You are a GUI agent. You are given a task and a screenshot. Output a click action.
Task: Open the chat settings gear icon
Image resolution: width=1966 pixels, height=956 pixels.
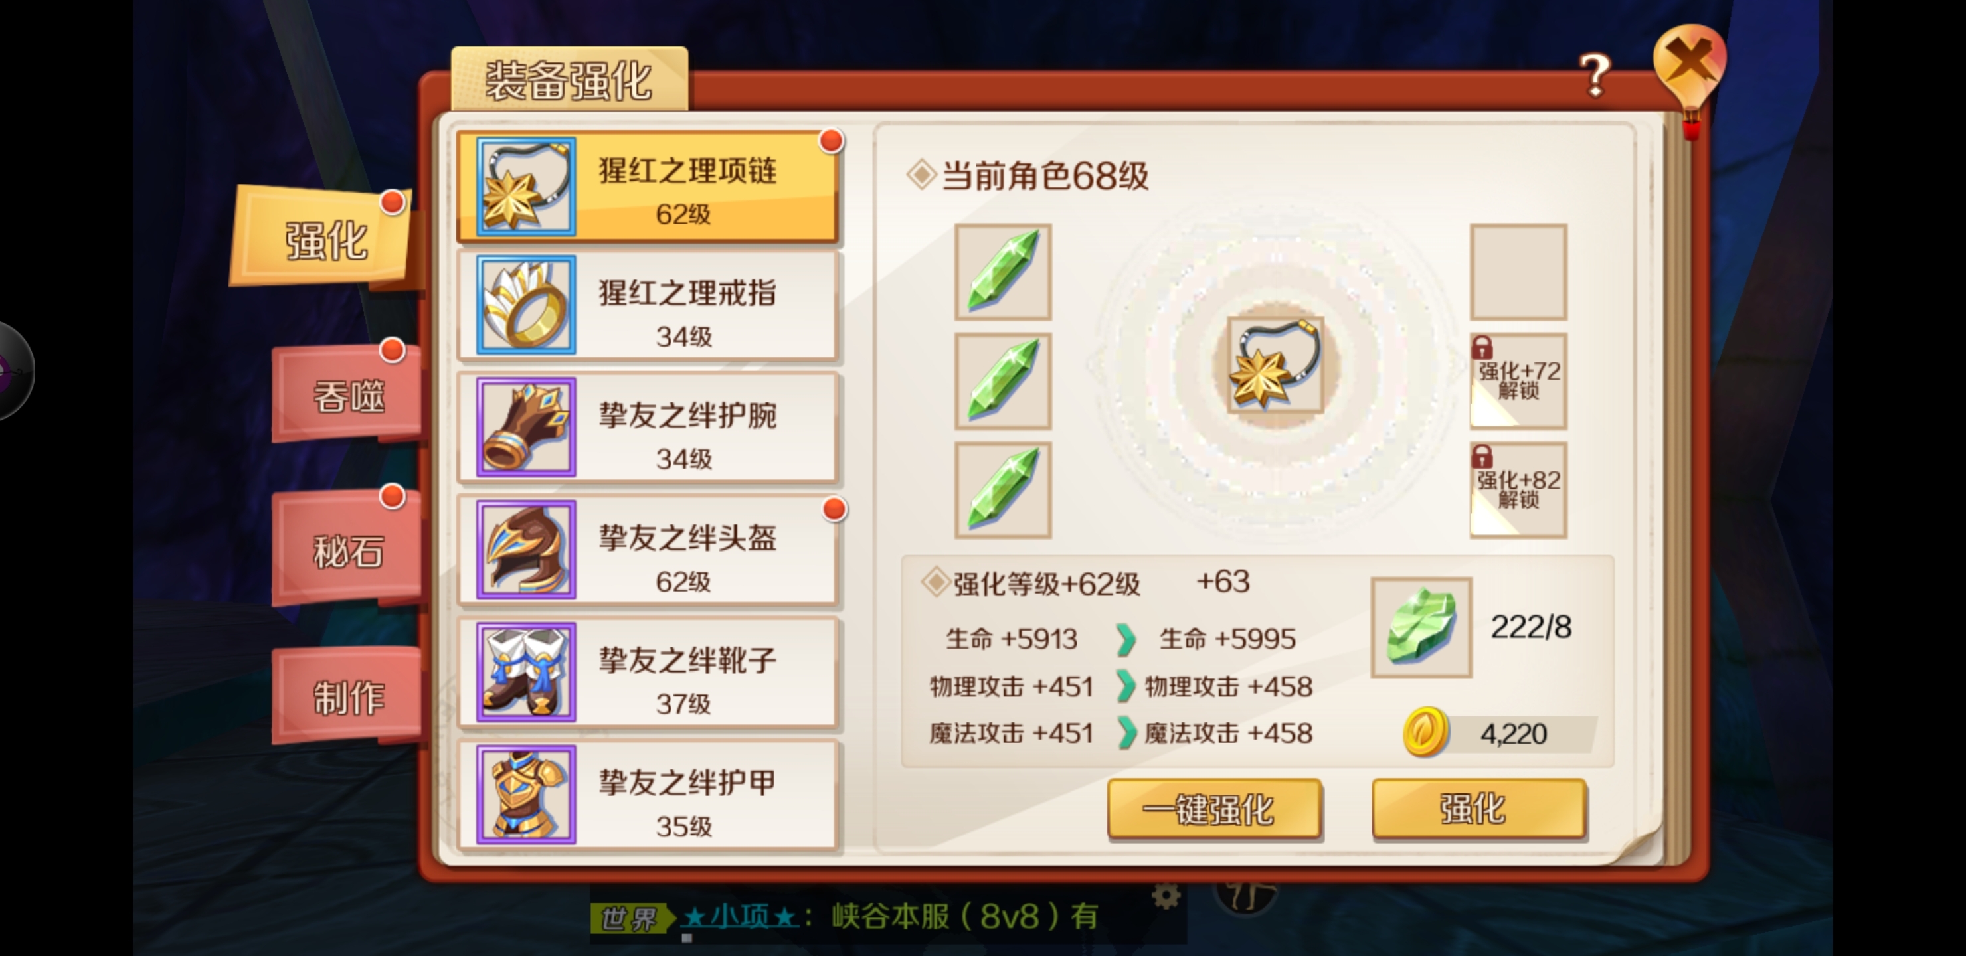pos(1166,895)
